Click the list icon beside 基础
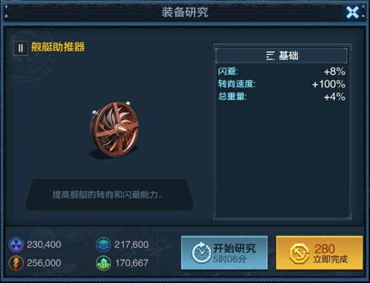The image size is (370, 283). (x=271, y=56)
